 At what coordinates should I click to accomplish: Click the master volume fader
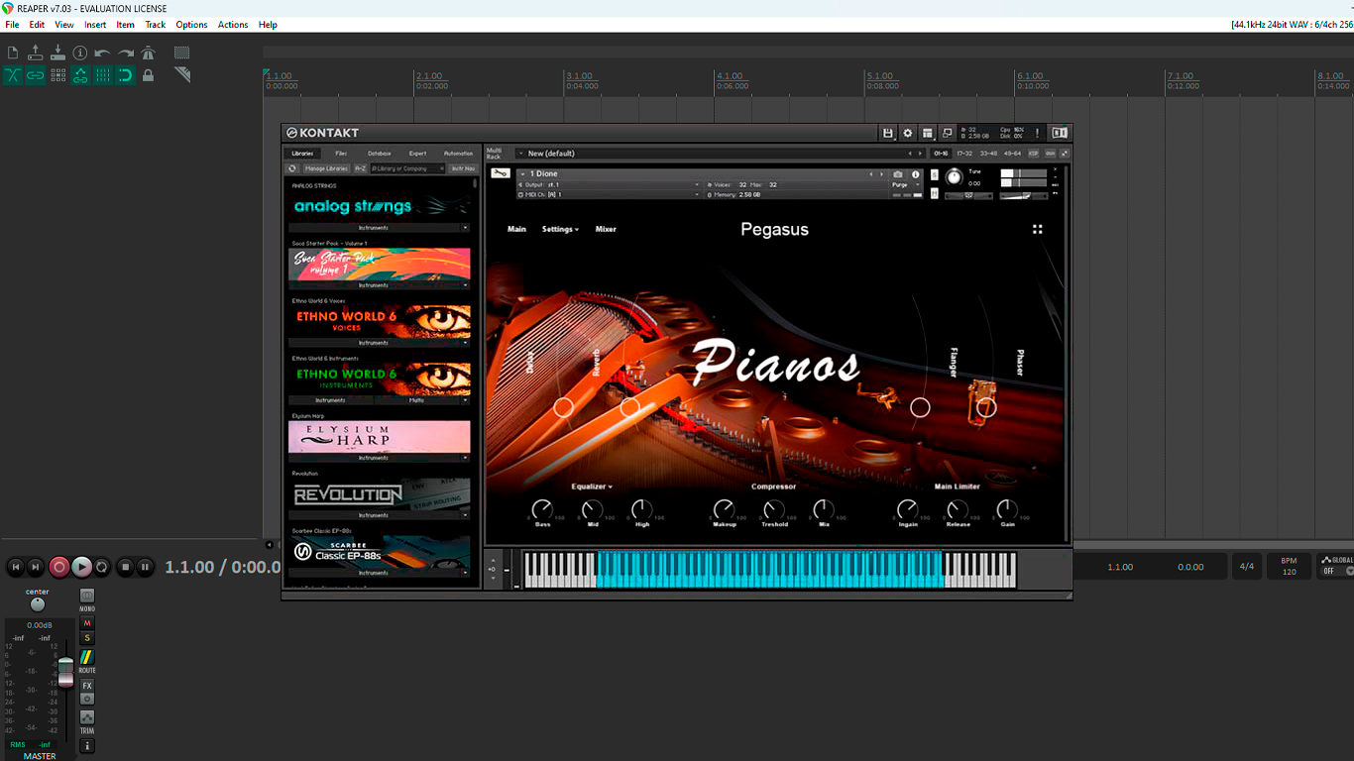(x=65, y=671)
